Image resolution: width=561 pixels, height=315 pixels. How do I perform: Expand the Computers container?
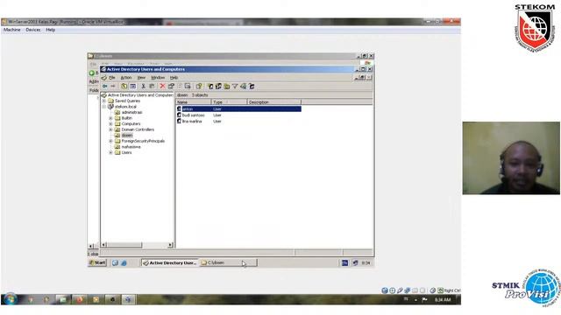(x=110, y=124)
